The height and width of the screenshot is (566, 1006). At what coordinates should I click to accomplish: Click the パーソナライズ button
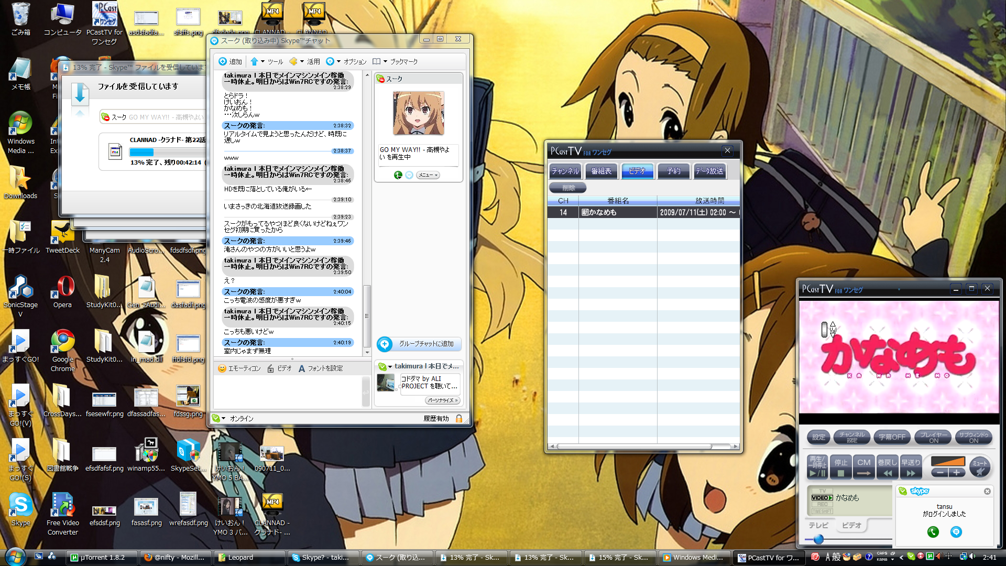tap(442, 400)
